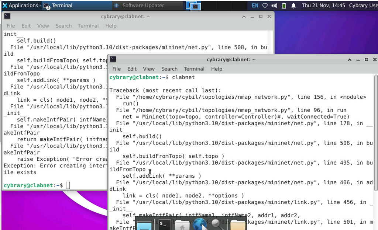Open the Applications menu
The height and width of the screenshot is (230, 378).
[20, 6]
